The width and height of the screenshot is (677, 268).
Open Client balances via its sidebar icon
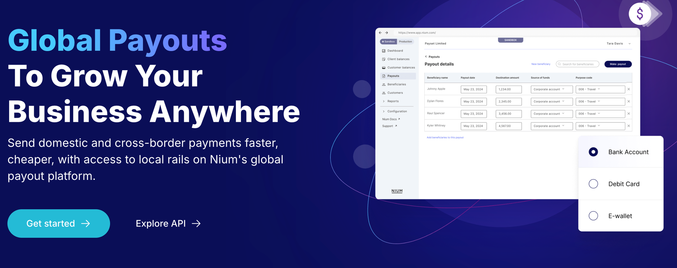[x=384, y=59]
